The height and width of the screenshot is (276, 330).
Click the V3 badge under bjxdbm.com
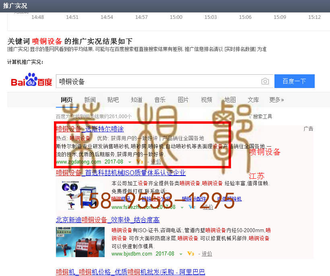(x=191, y=254)
